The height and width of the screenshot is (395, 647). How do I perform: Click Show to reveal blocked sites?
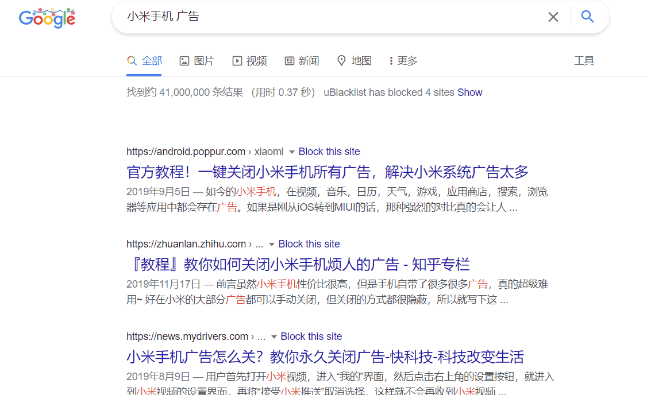[x=470, y=92]
